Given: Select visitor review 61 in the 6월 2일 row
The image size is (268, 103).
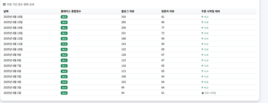Looking at the screenshot, I should point(163,93).
